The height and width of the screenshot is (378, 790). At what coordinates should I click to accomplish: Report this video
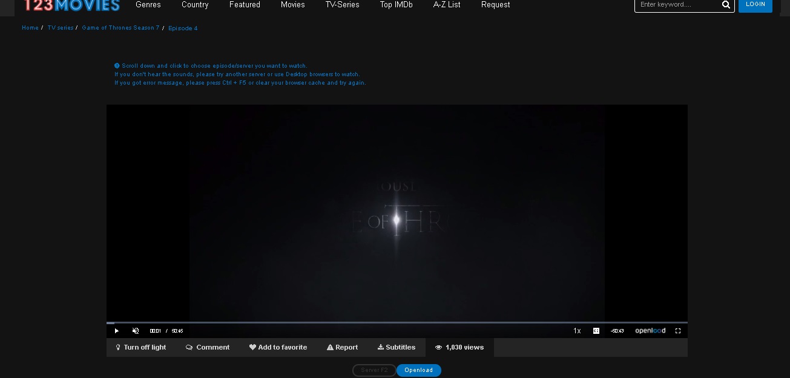point(342,347)
